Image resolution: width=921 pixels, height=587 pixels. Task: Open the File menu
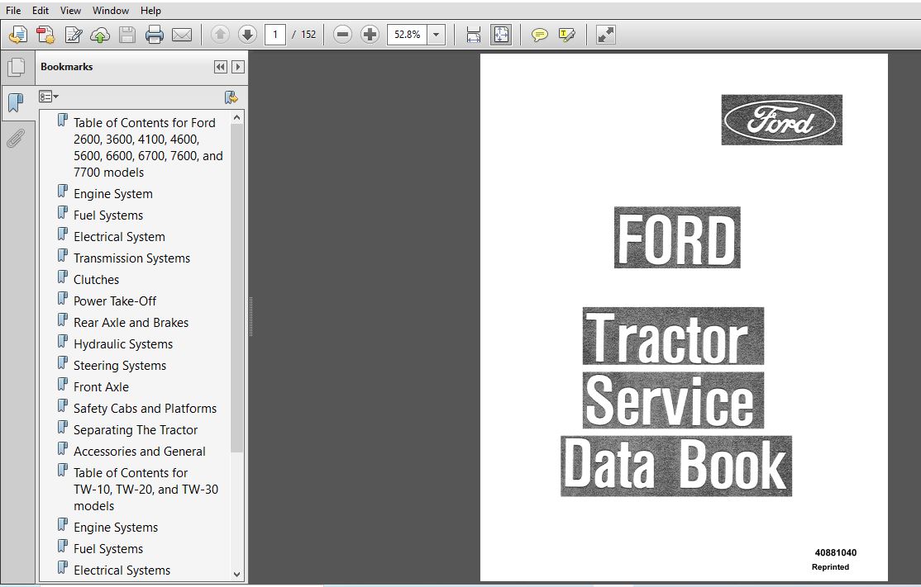coord(13,11)
